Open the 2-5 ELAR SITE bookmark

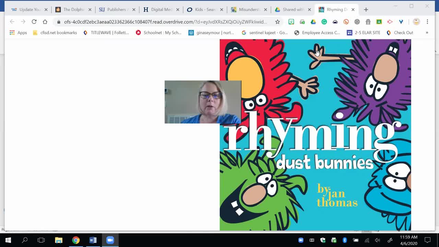364,33
